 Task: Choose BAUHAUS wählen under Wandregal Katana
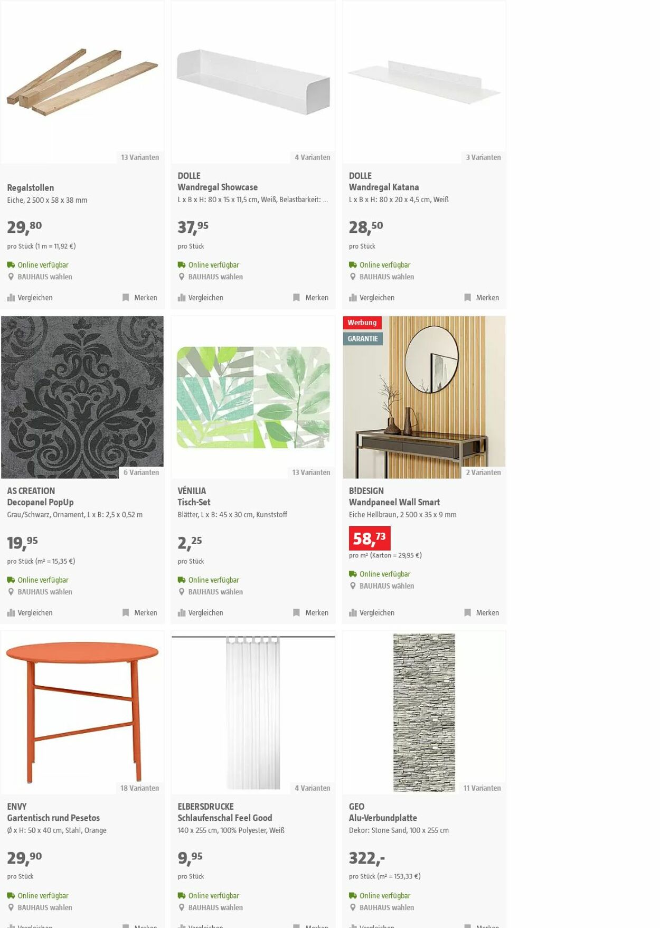click(386, 277)
